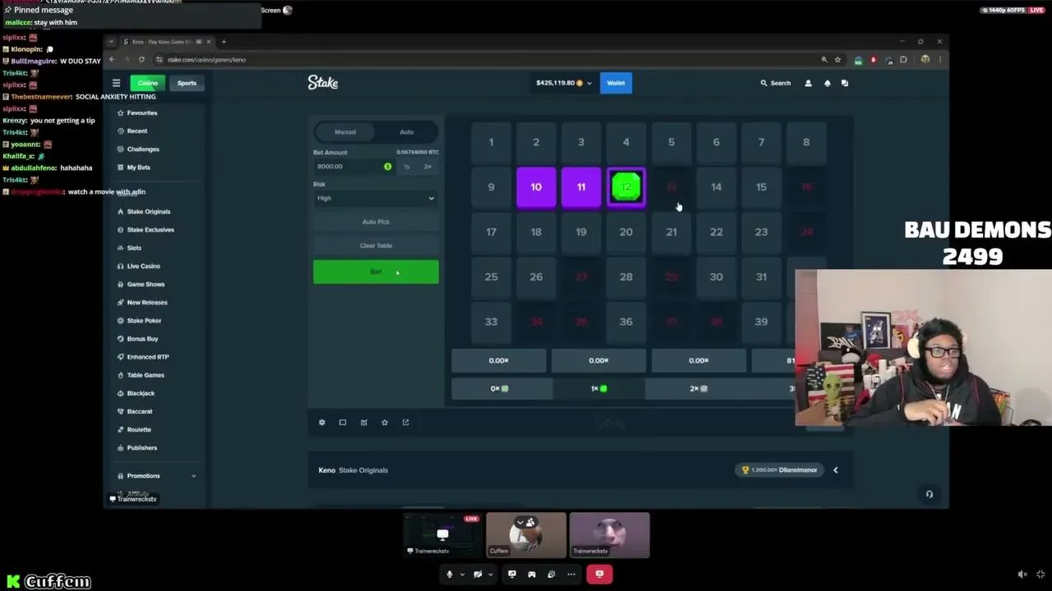This screenshot has height=591, width=1052.
Task: Open Recent in the sidebar
Action: 132,131
